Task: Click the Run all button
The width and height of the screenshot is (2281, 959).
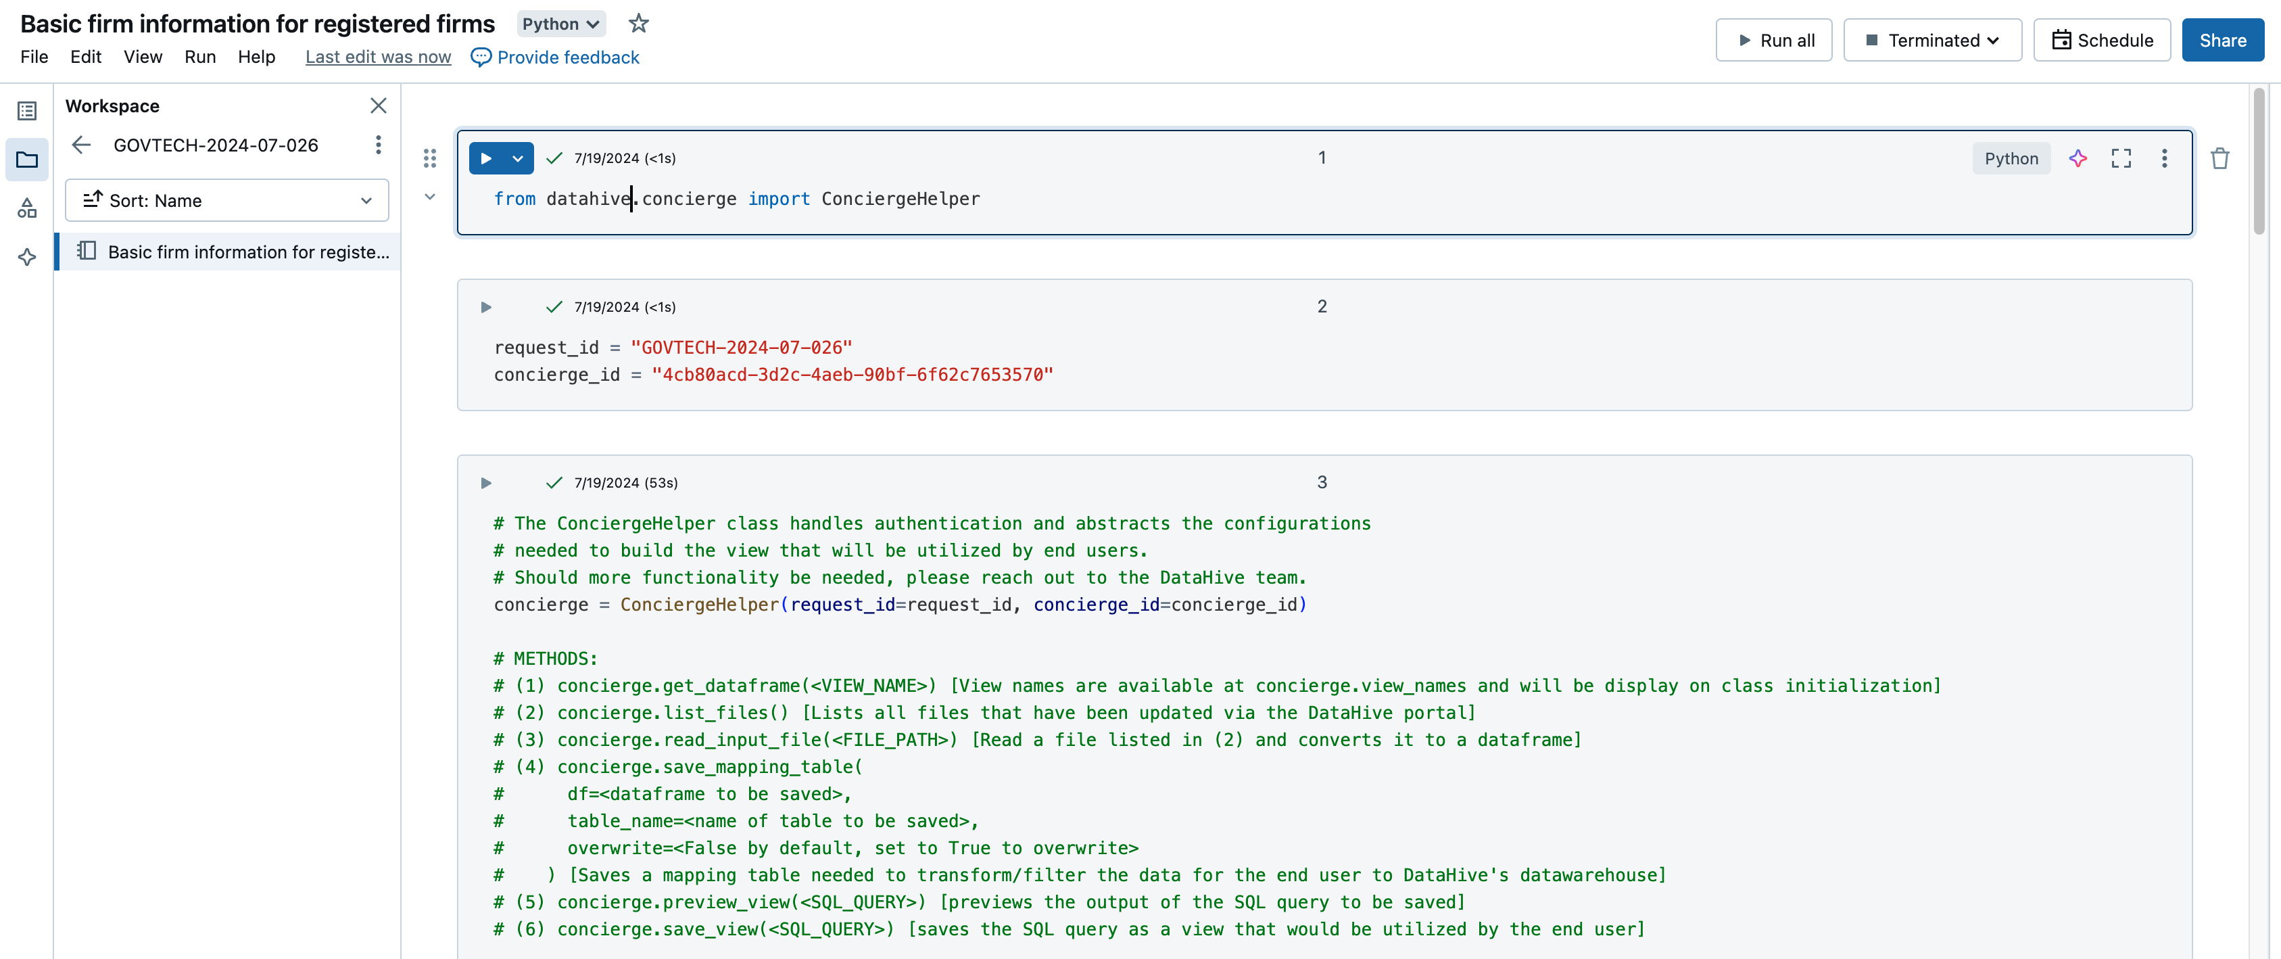Action: (x=1773, y=40)
